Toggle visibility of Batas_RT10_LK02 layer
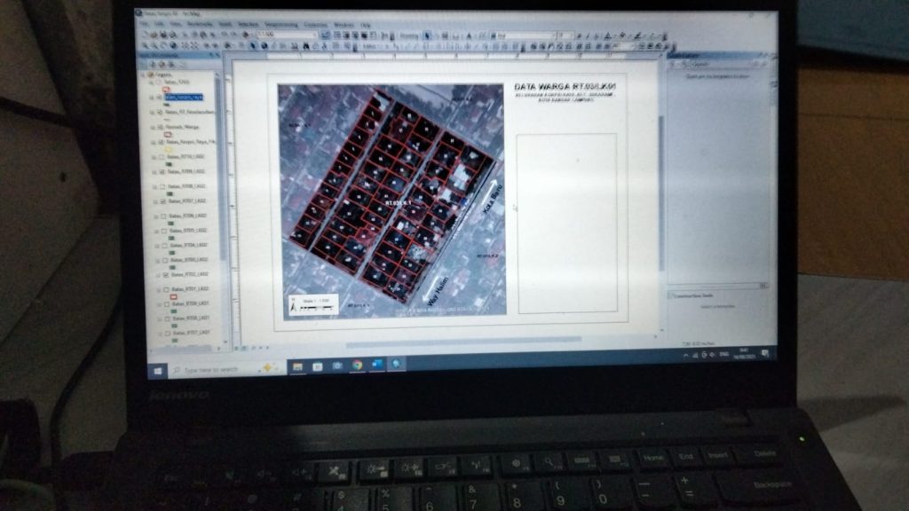The image size is (909, 511). 159,156
